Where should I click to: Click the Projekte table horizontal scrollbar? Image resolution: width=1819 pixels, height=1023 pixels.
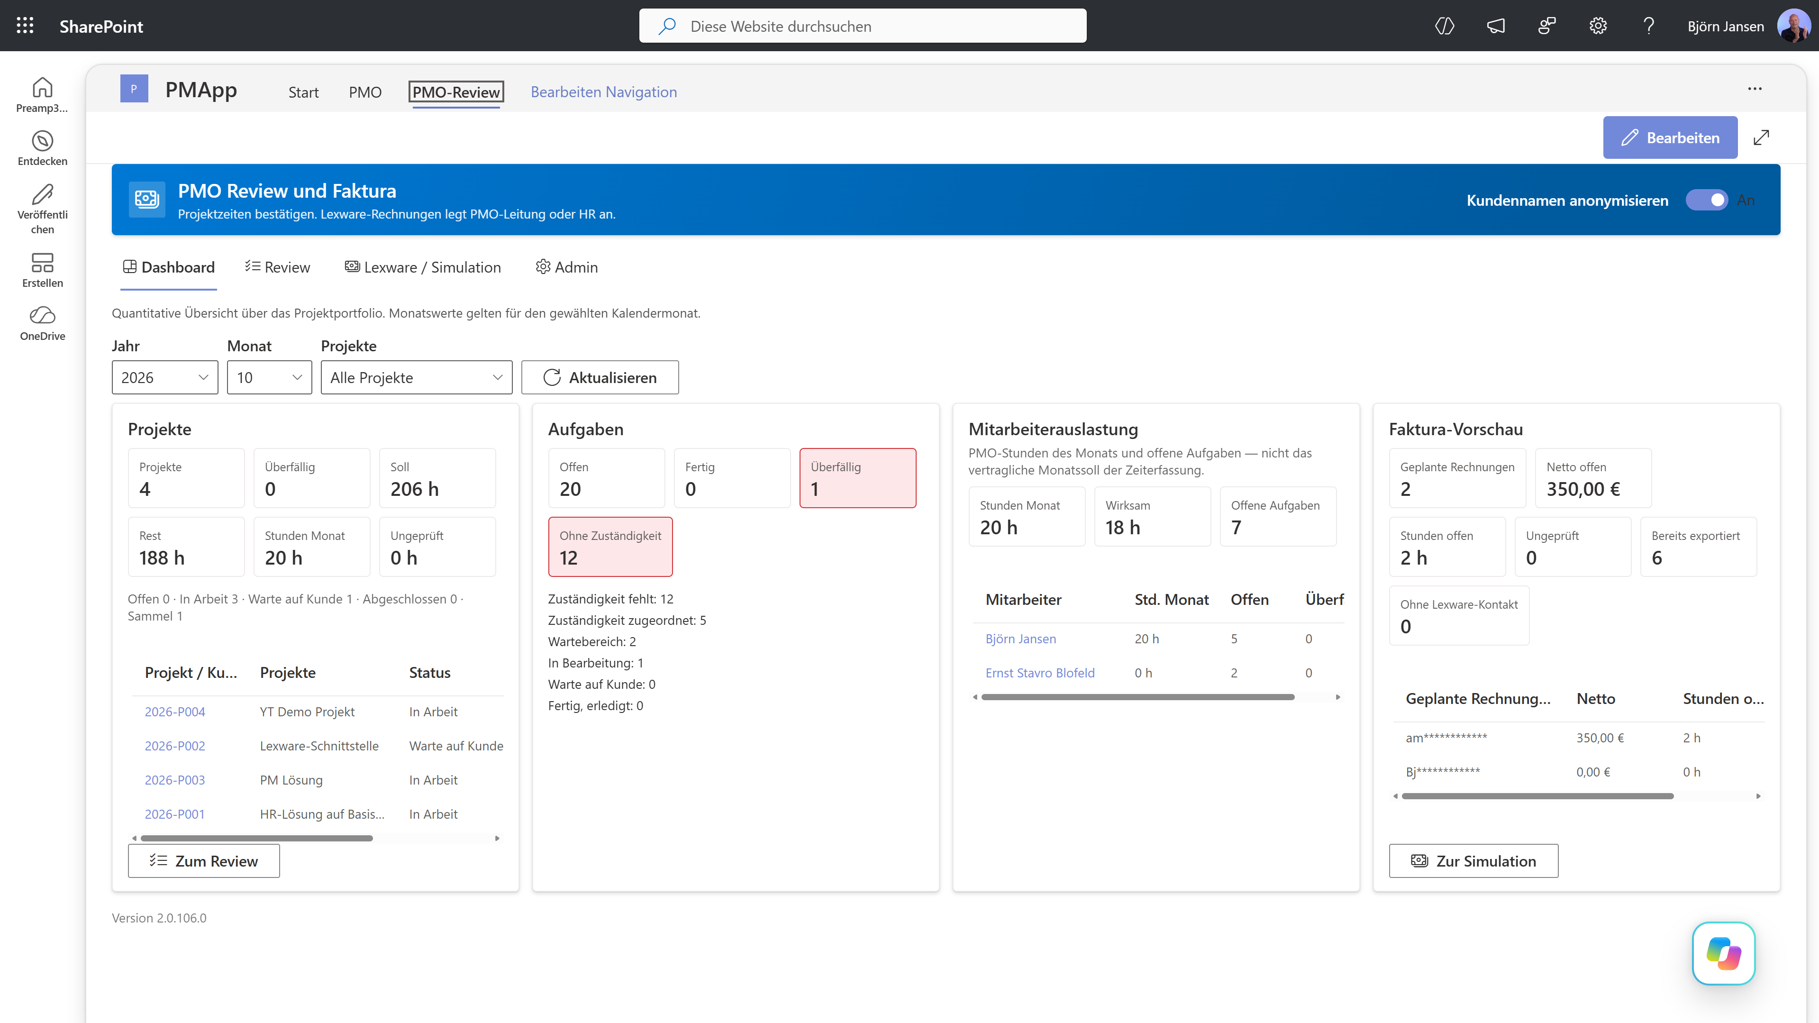(257, 839)
